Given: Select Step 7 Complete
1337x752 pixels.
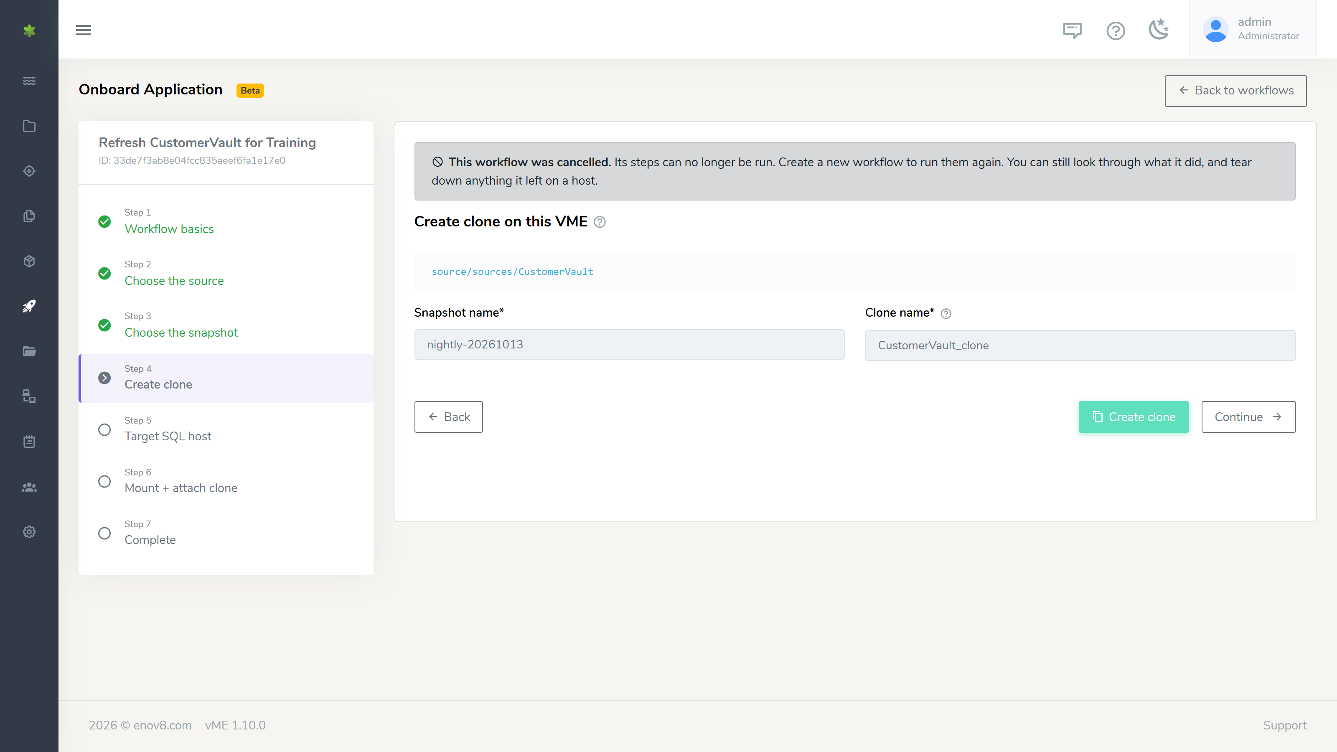Looking at the screenshot, I should coord(226,533).
